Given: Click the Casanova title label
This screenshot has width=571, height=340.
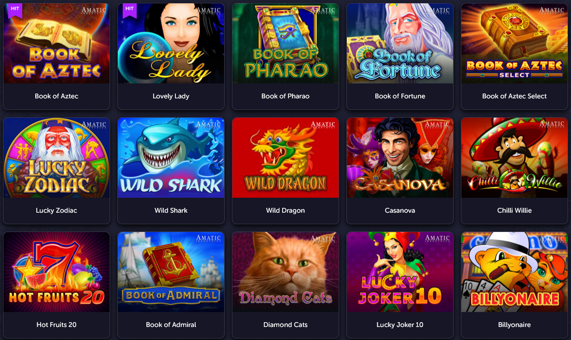Looking at the screenshot, I should (400, 210).
